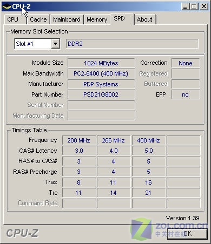Image resolution: width=211 pixels, height=244 pixels.
Task: Open the Slot #1 dropdown arrow
Action: (56, 44)
